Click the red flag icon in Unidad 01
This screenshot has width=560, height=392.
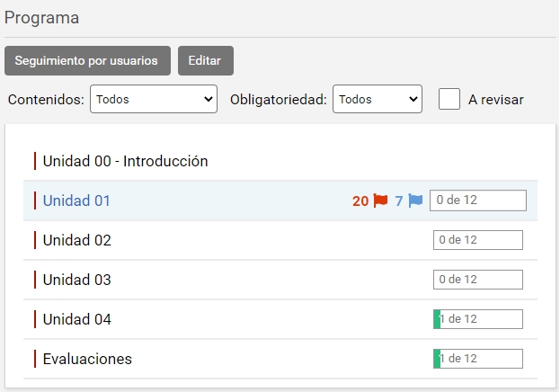pos(380,200)
